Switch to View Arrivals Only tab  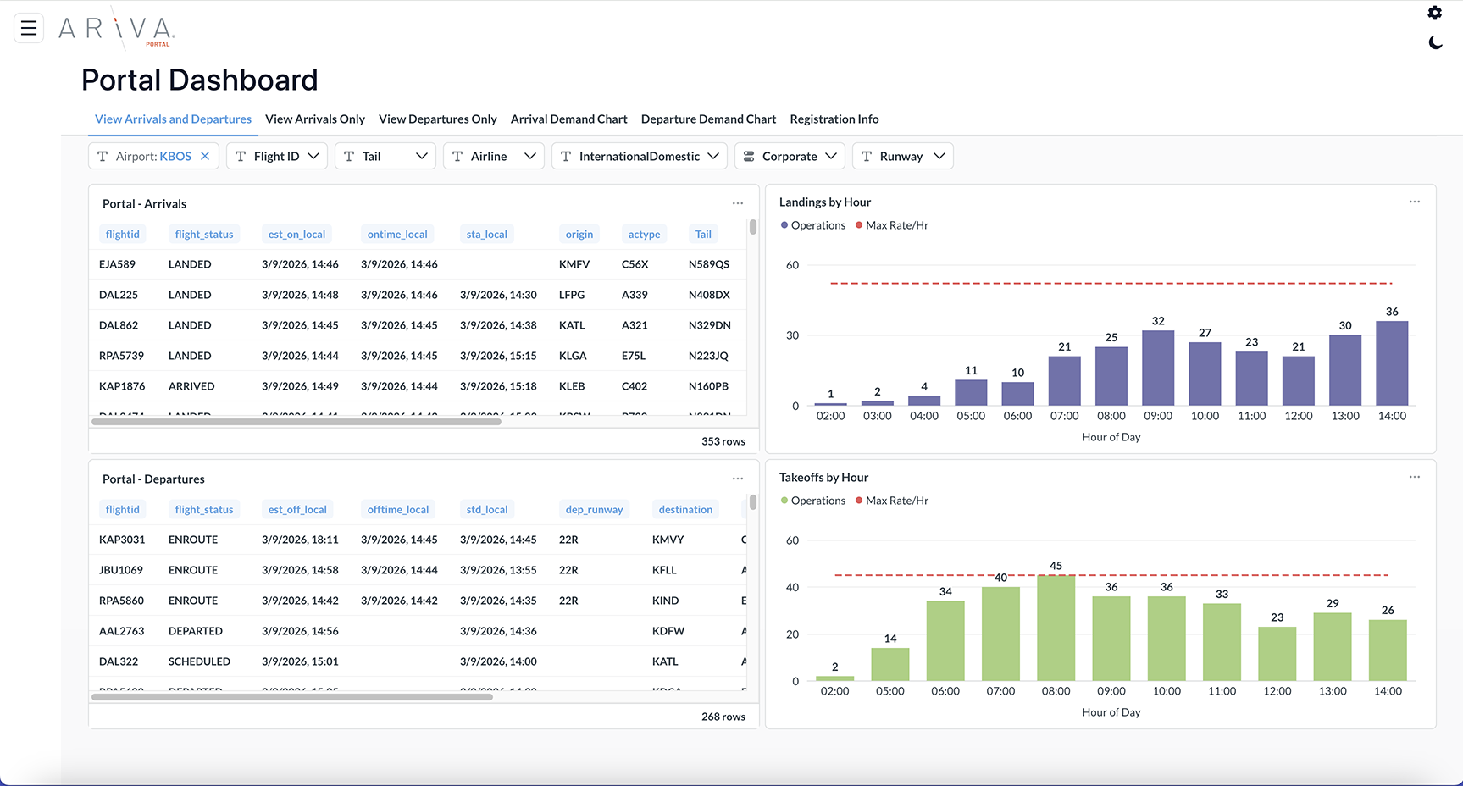pyautogui.click(x=314, y=119)
